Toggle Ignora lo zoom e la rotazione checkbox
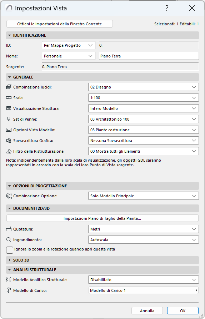The width and height of the screenshot is (205, 319). [x=10, y=250]
